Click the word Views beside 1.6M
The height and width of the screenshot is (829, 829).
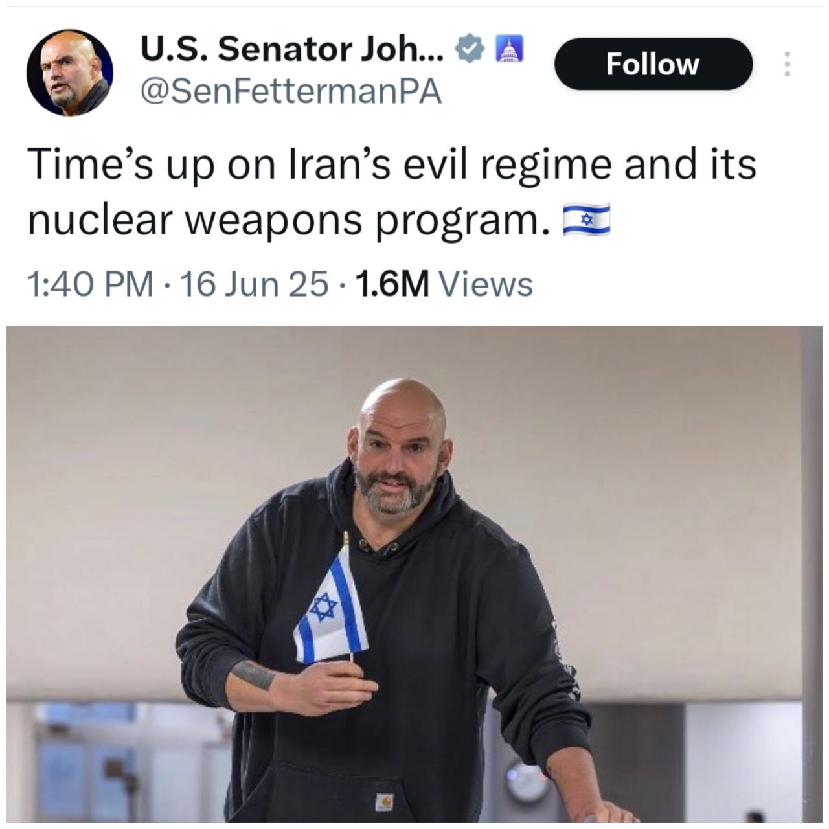[486, 284]
